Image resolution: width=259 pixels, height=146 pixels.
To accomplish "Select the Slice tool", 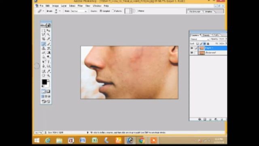I will point(49,39).
